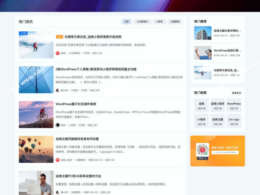Click the summary text 本文仅供"右侧文章目录"
Image resolution: width=260 pixels, height=195 pixels.
pyautogui.click(x=101, y=45)
